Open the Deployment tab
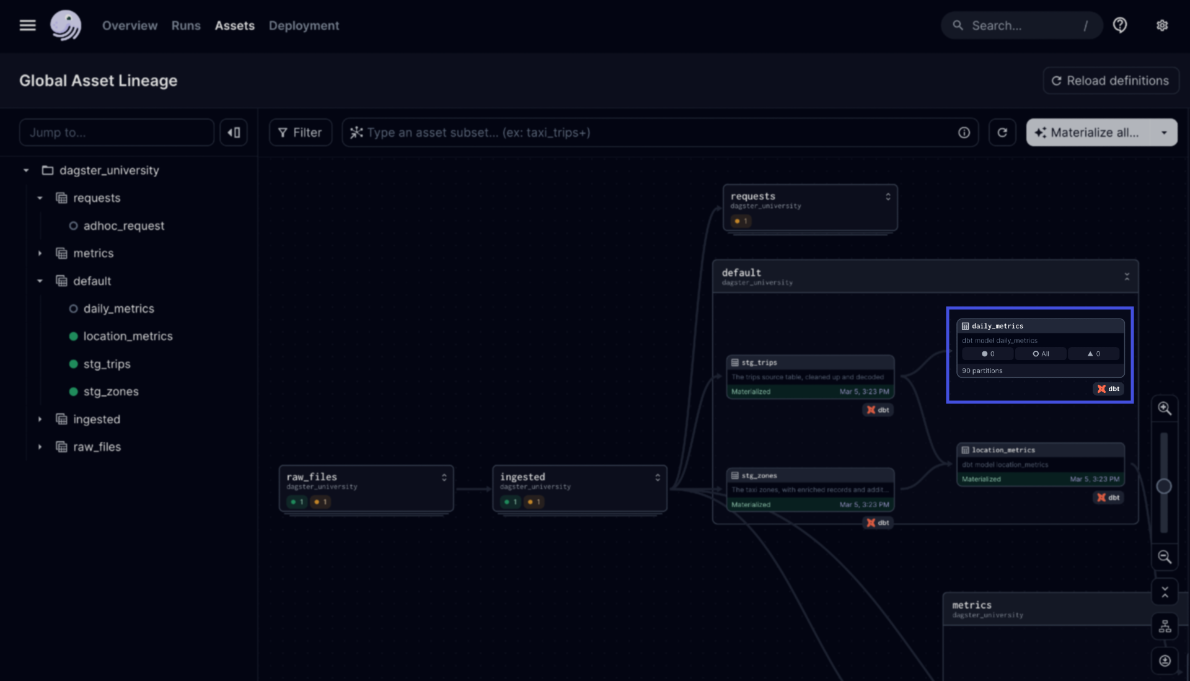The height and width of the screenshot is (681, 1190). pyautogui.click(x=304, y=25)
